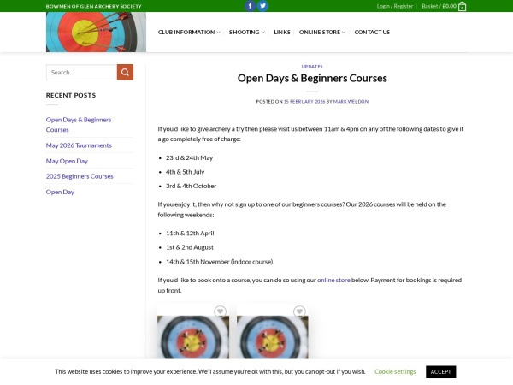513x385 pixels.
Task: Select '11th & 12th April' list item
Action: click(x=190, y=233)
